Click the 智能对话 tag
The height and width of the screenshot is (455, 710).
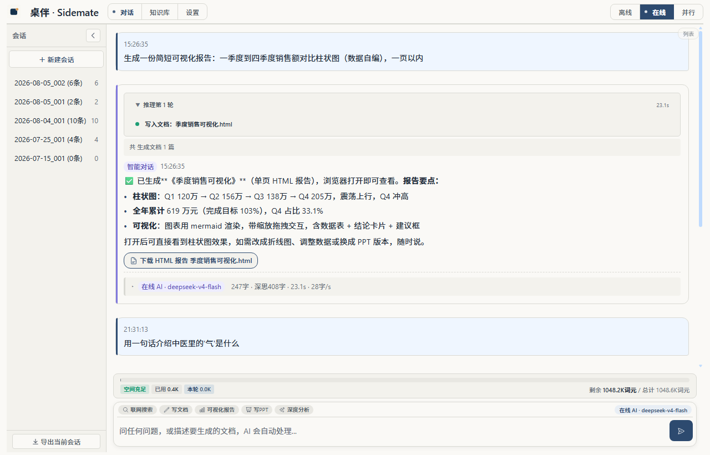coord(140,166)
